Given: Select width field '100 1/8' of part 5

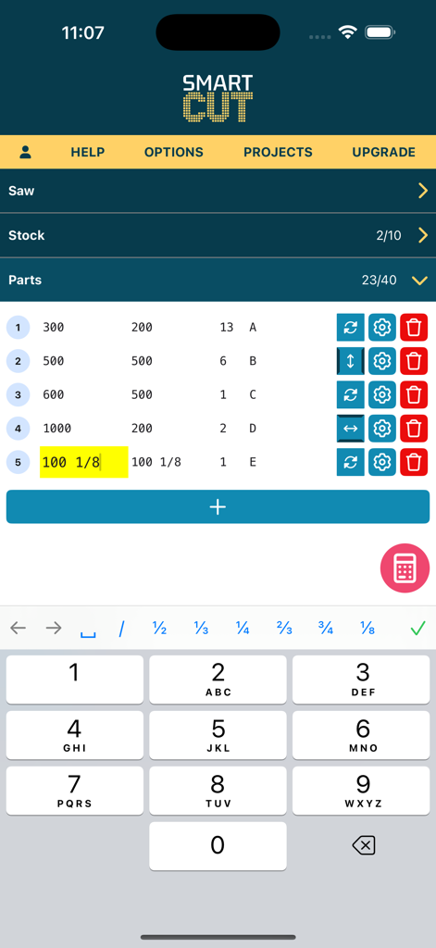Looking at the screenshot, I should point(156,463).
